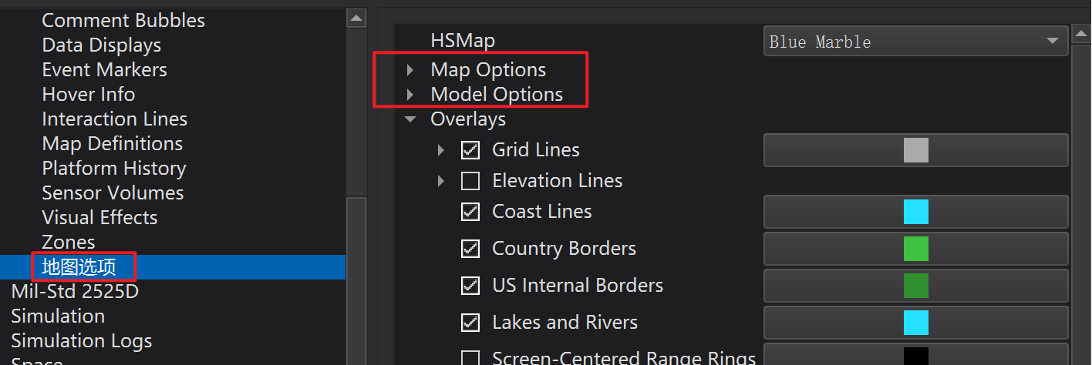Screen dimensions: 1092x365
Task: Pick the Coast Lines cyan color swatch
Action: 915,212
